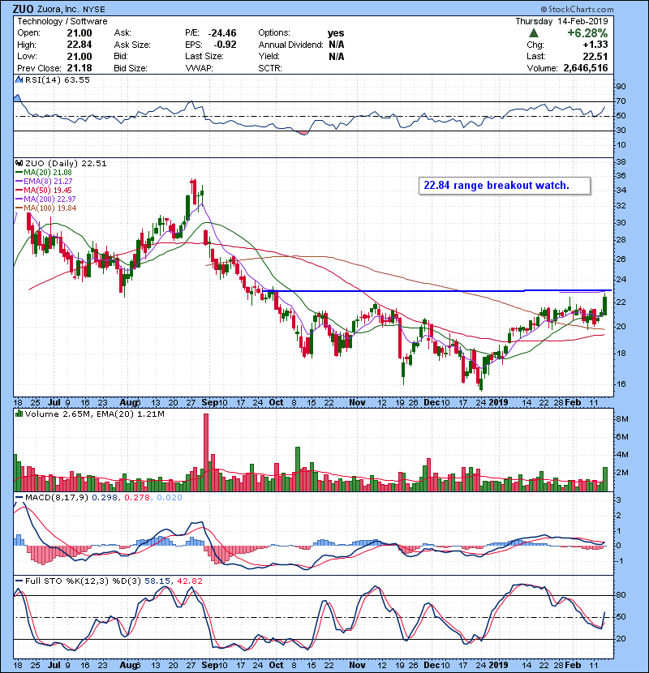Click the green up-triangle change indicator
This screenshot has height=673, width=649.
click(x=534, y=32)
